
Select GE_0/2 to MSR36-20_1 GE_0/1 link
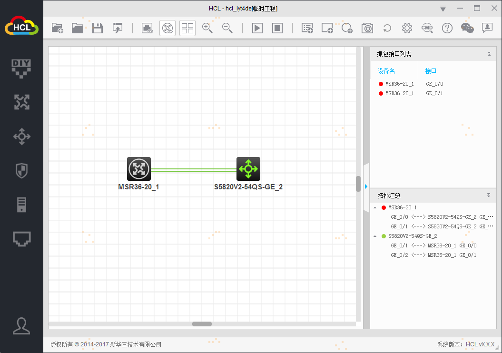tap(433, 255)
